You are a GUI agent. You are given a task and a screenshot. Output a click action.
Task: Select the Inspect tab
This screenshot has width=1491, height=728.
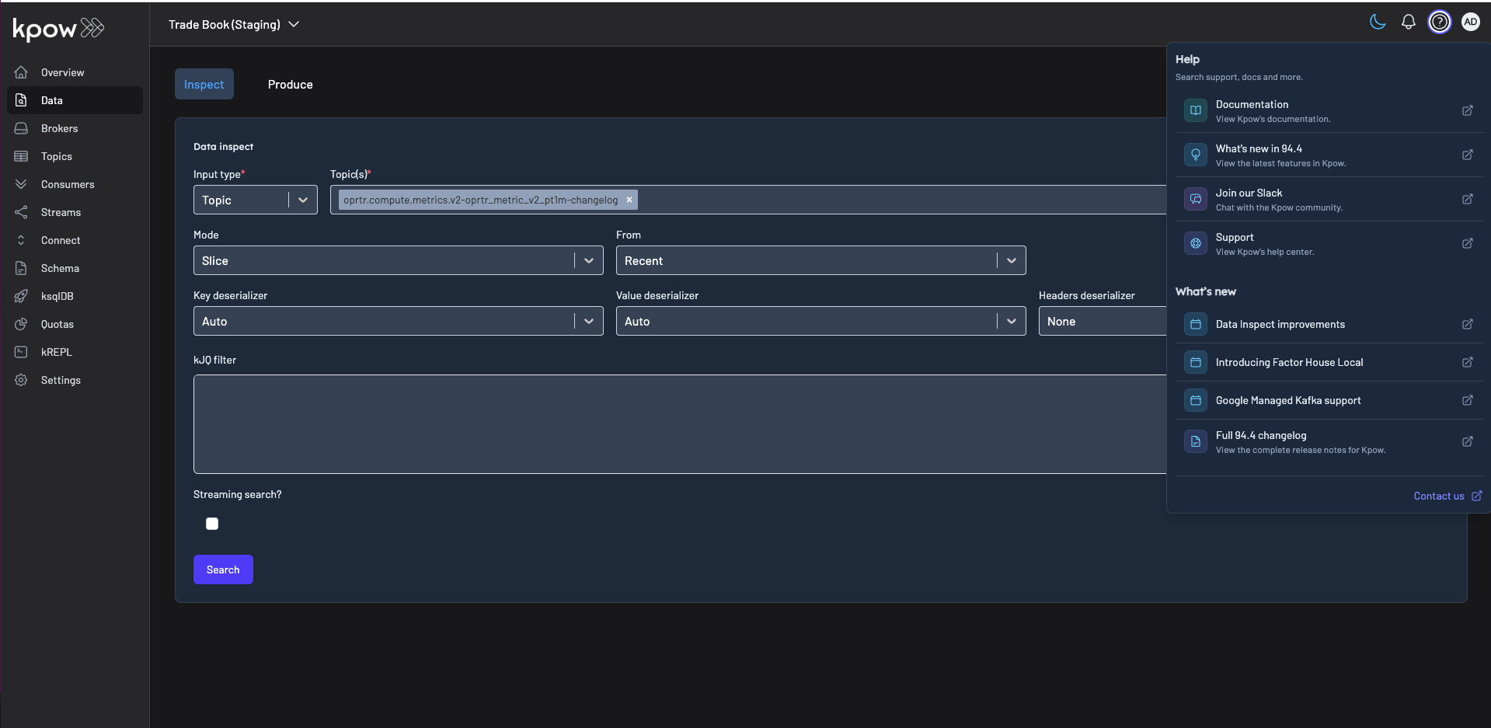tap(204, 84)
